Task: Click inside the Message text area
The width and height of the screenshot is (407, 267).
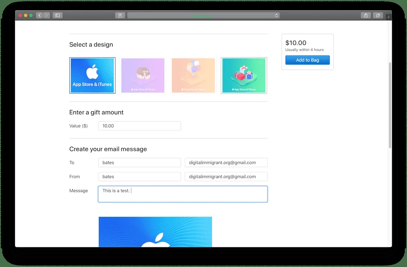Action: [183, 194]
